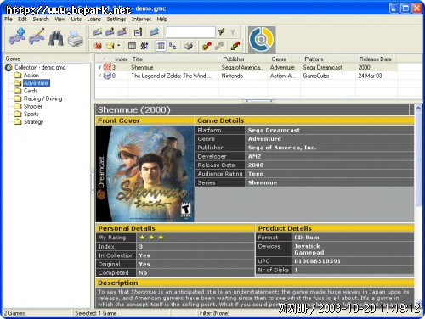This screenshot has height=319, width=425.
Task: Sort list by Platform column header
Action: (328, 59)
